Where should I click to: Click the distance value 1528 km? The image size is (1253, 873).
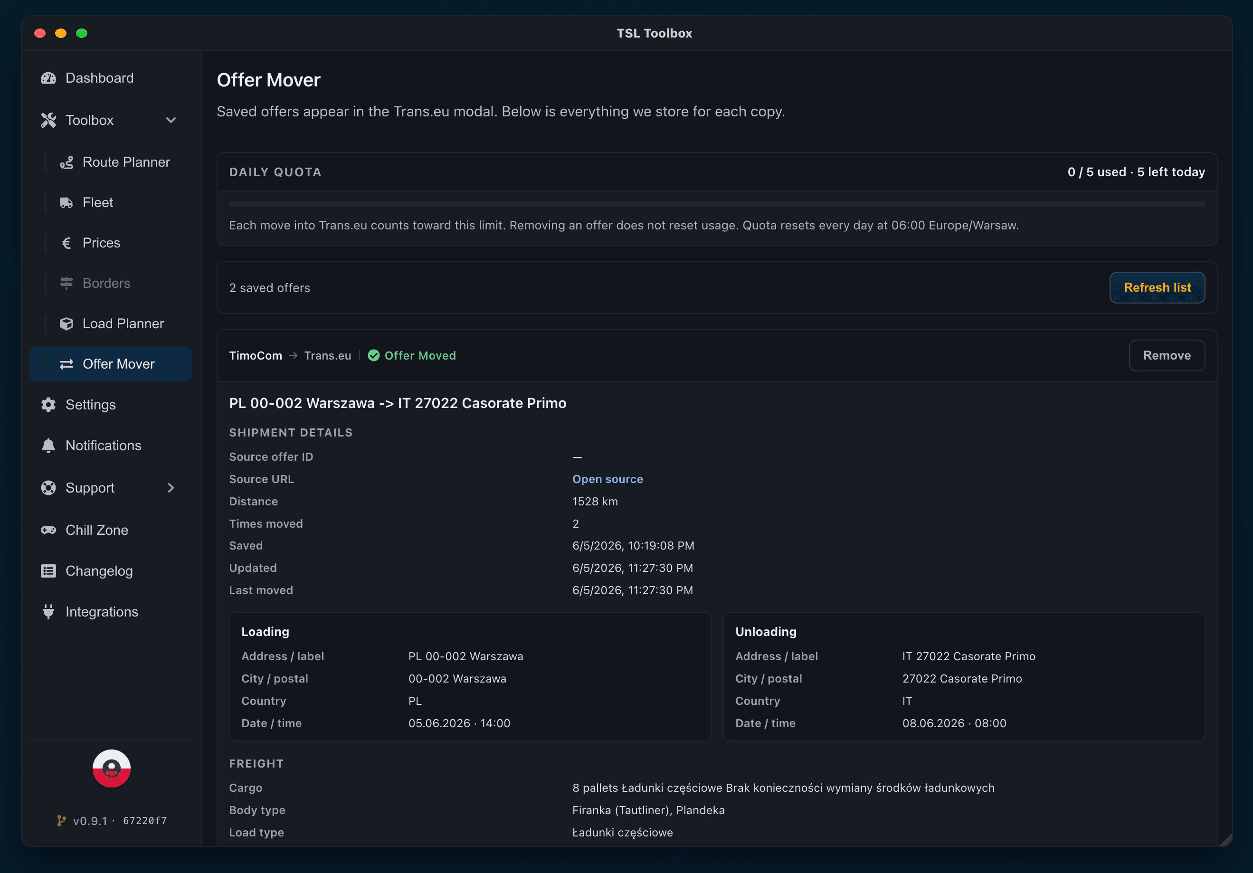click(x=595, y=502)
